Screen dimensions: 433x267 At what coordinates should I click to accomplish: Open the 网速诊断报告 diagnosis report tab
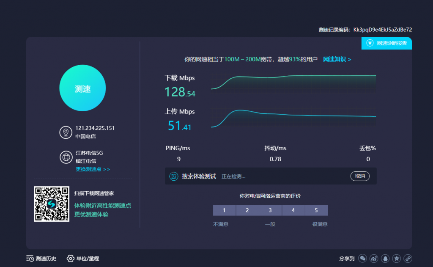(386, 43)
